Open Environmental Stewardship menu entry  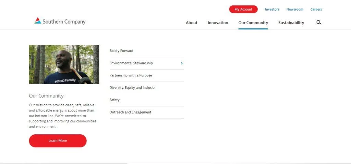131,63
